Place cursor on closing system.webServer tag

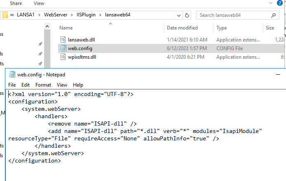tap(53, 154)
